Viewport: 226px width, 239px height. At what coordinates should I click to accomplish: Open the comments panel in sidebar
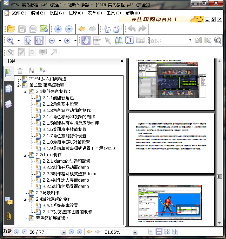pos(8,201)
